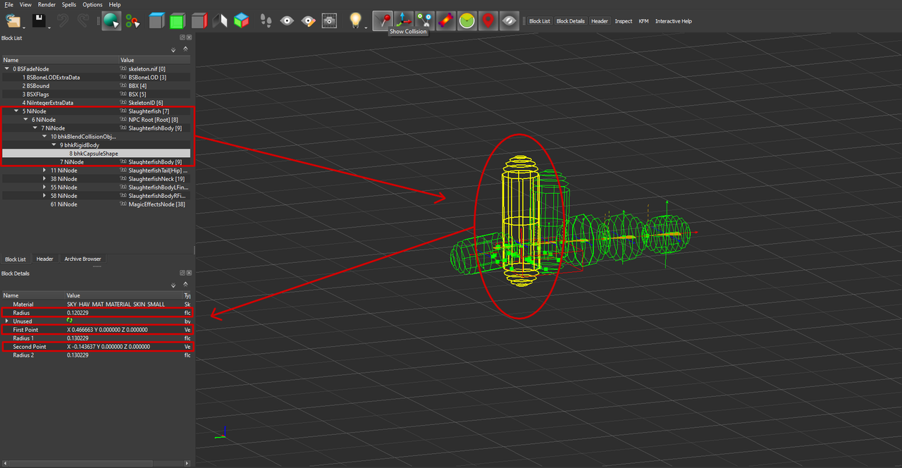Open the Spells menu

tap(69, 4)
